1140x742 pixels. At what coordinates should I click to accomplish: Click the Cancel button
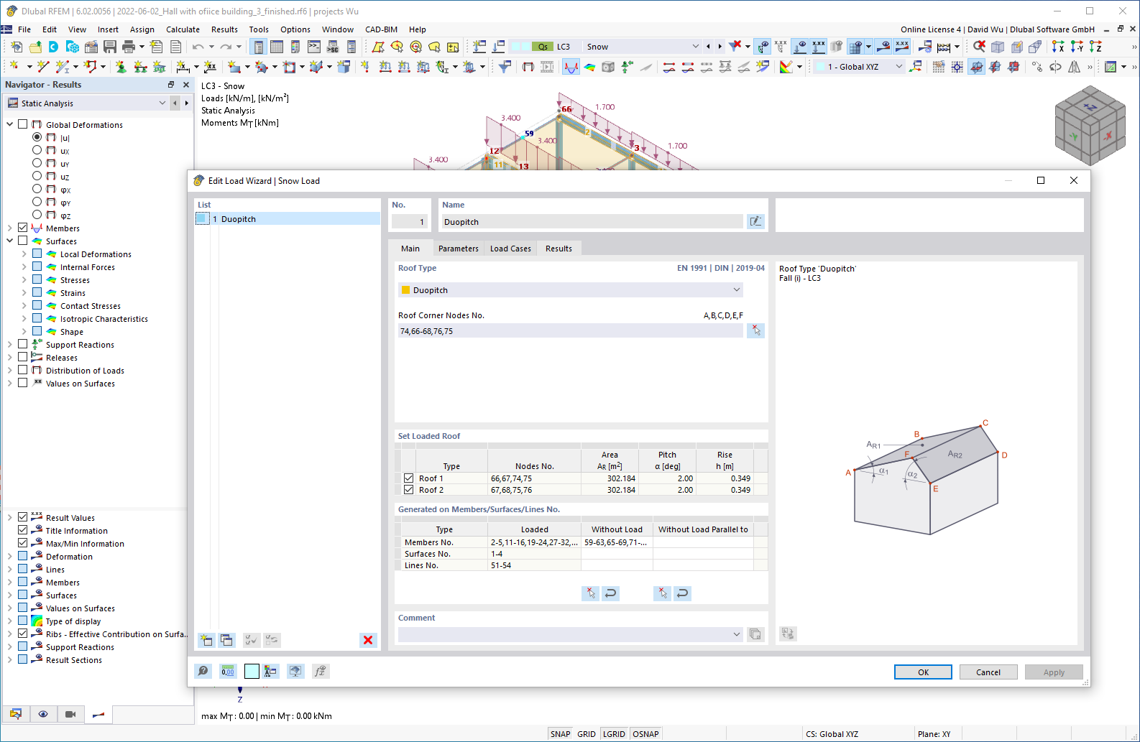(988, 672)
